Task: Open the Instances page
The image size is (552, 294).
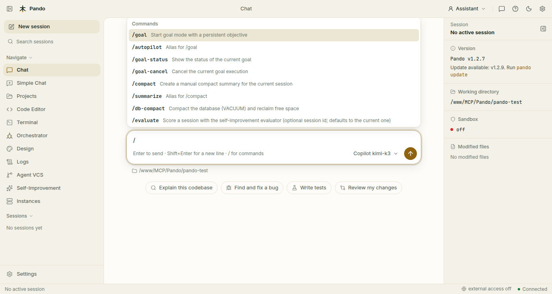Action: click(x=52, y=201)
